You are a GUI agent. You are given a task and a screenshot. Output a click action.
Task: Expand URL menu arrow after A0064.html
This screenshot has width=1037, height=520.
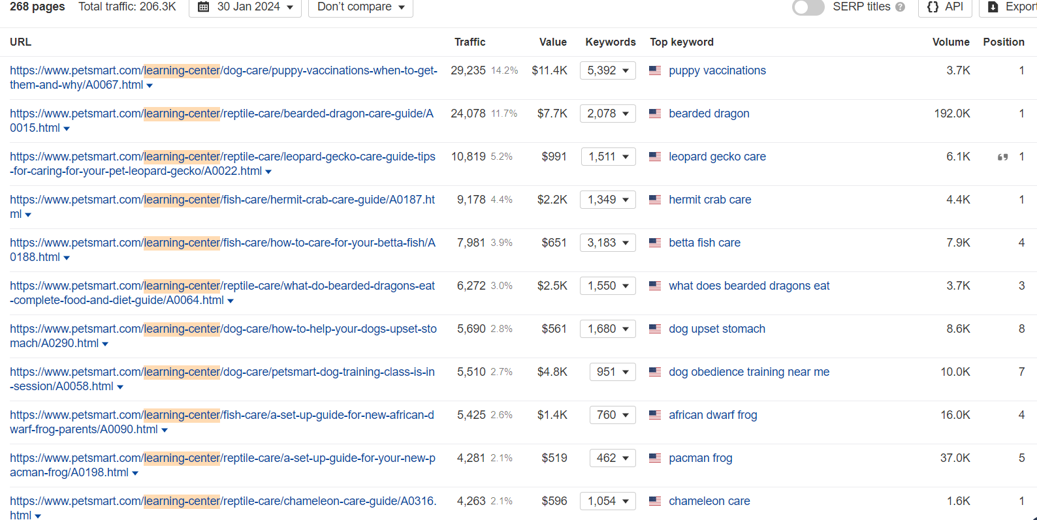tap(231, 301)
